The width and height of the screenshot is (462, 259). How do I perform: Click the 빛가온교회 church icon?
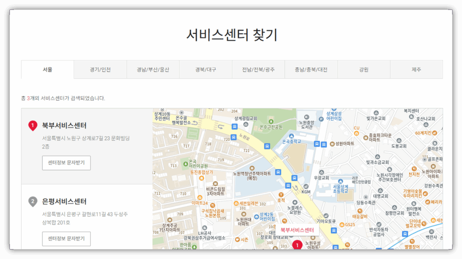coord(376,113)
